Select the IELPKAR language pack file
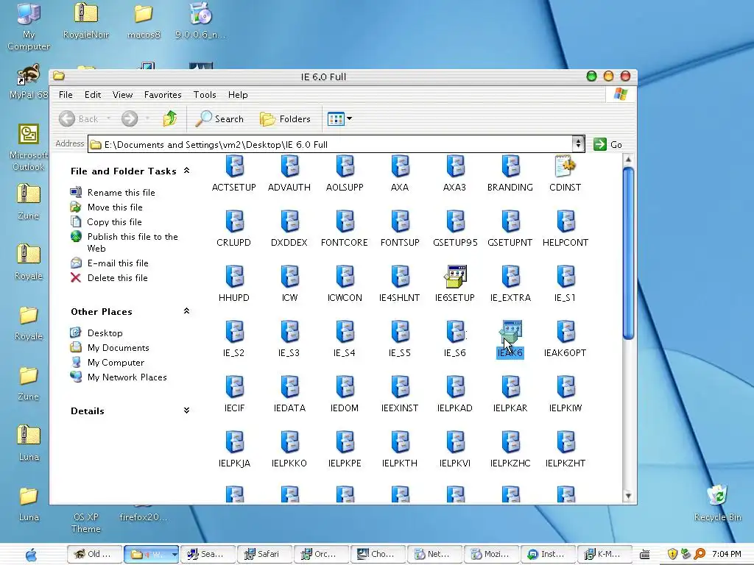Image resolution: width=754 pixels, height=565 pixels. [510, 394]
